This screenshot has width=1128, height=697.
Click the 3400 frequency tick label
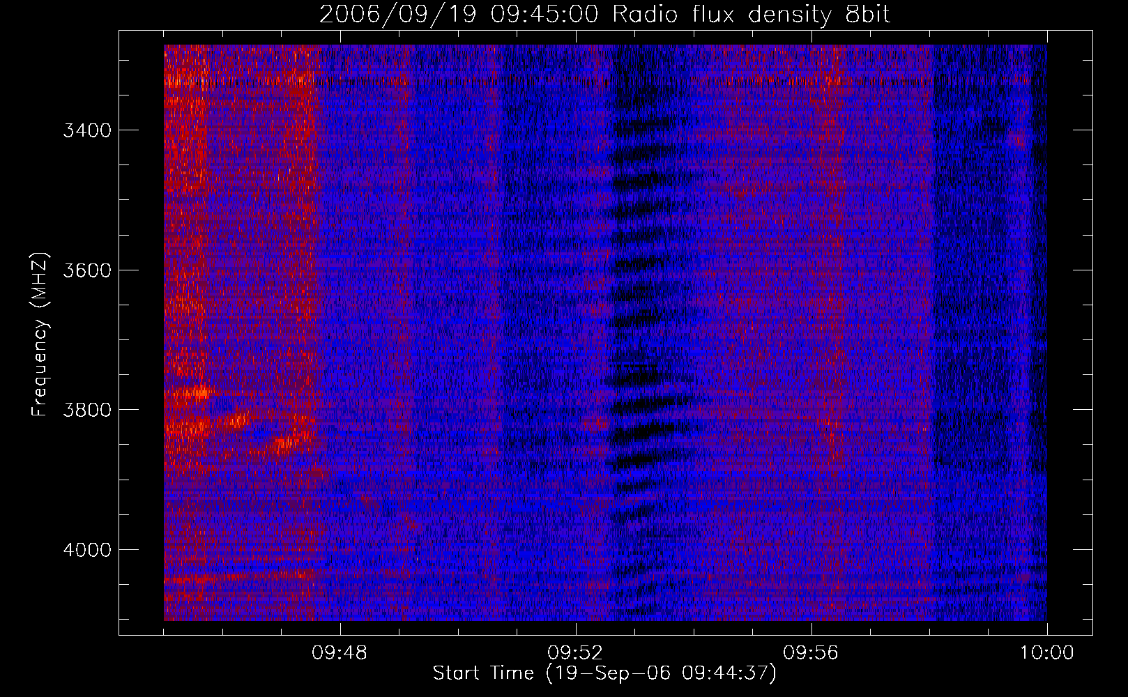(87, 130)
